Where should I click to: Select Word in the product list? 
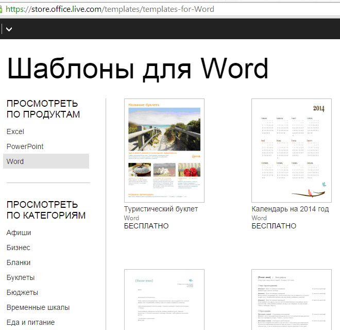click(46, 161)
